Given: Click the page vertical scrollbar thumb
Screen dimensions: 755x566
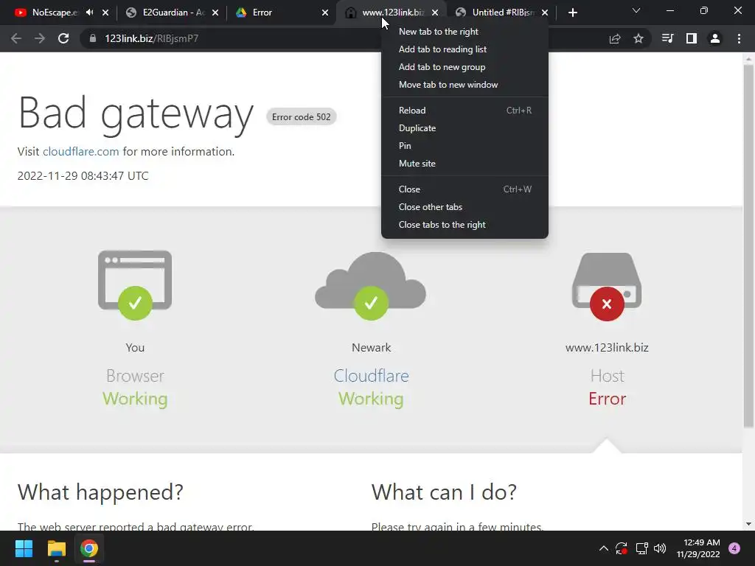Looking at the screenshot, I should click(748, 245).
